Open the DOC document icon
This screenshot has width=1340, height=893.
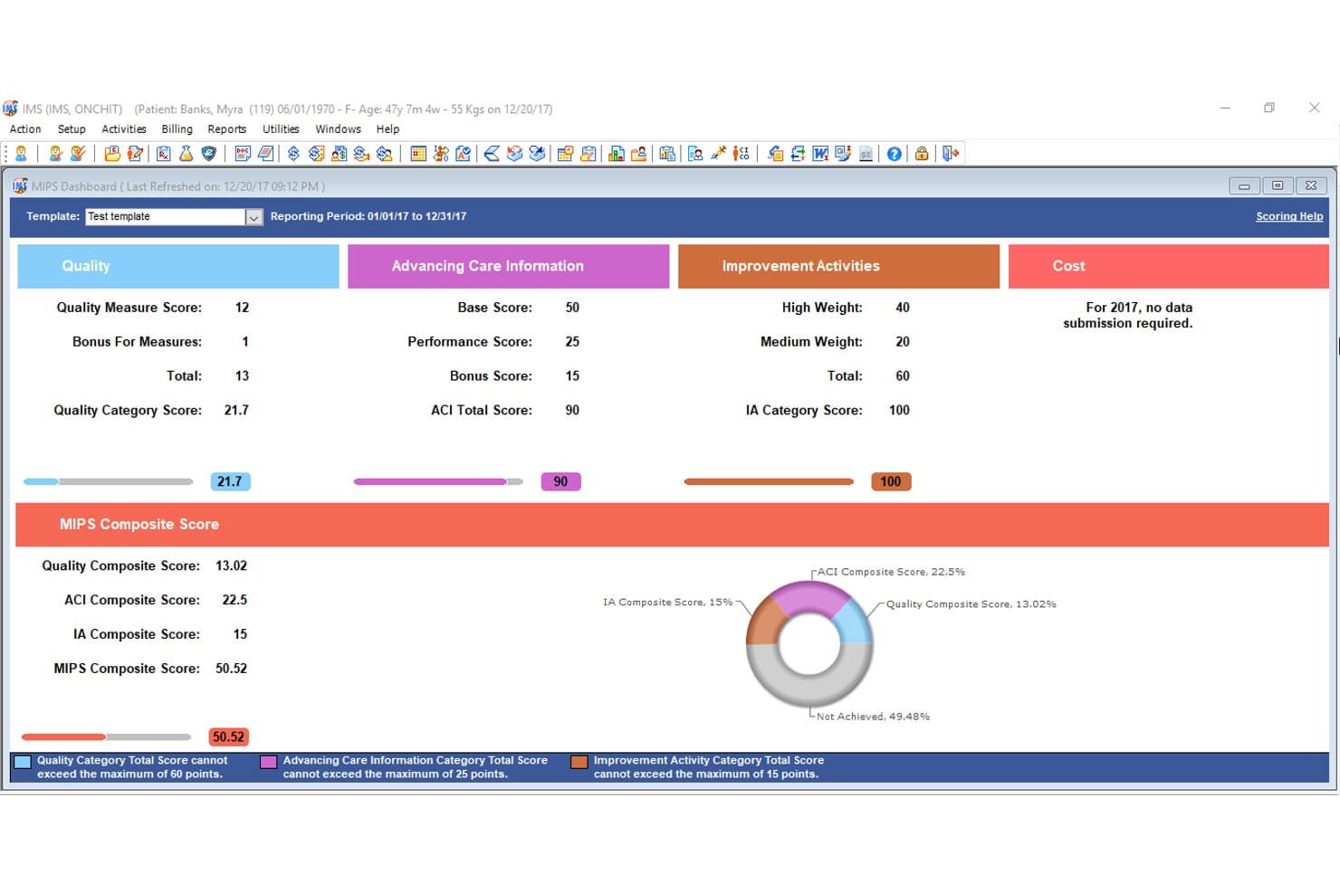(243, 154)
